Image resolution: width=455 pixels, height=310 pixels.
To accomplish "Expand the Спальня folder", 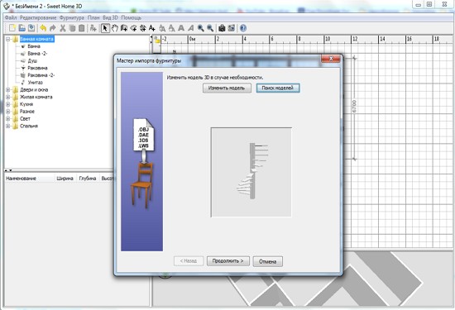I will click(x=8, y=126).
